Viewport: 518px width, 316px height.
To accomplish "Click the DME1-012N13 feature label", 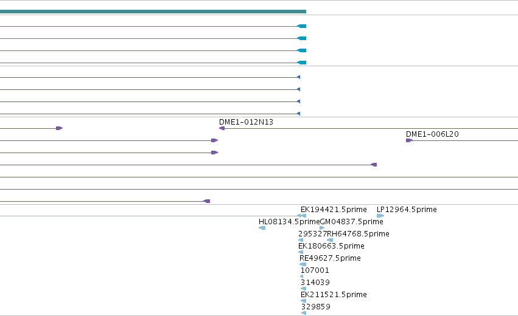I will pyautogui.click(x=246, y=122).
